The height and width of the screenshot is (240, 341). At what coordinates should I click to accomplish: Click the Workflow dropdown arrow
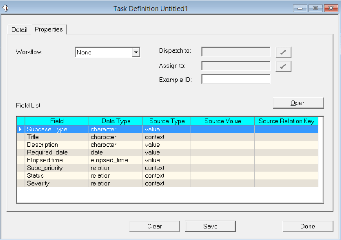coord(137,52)
